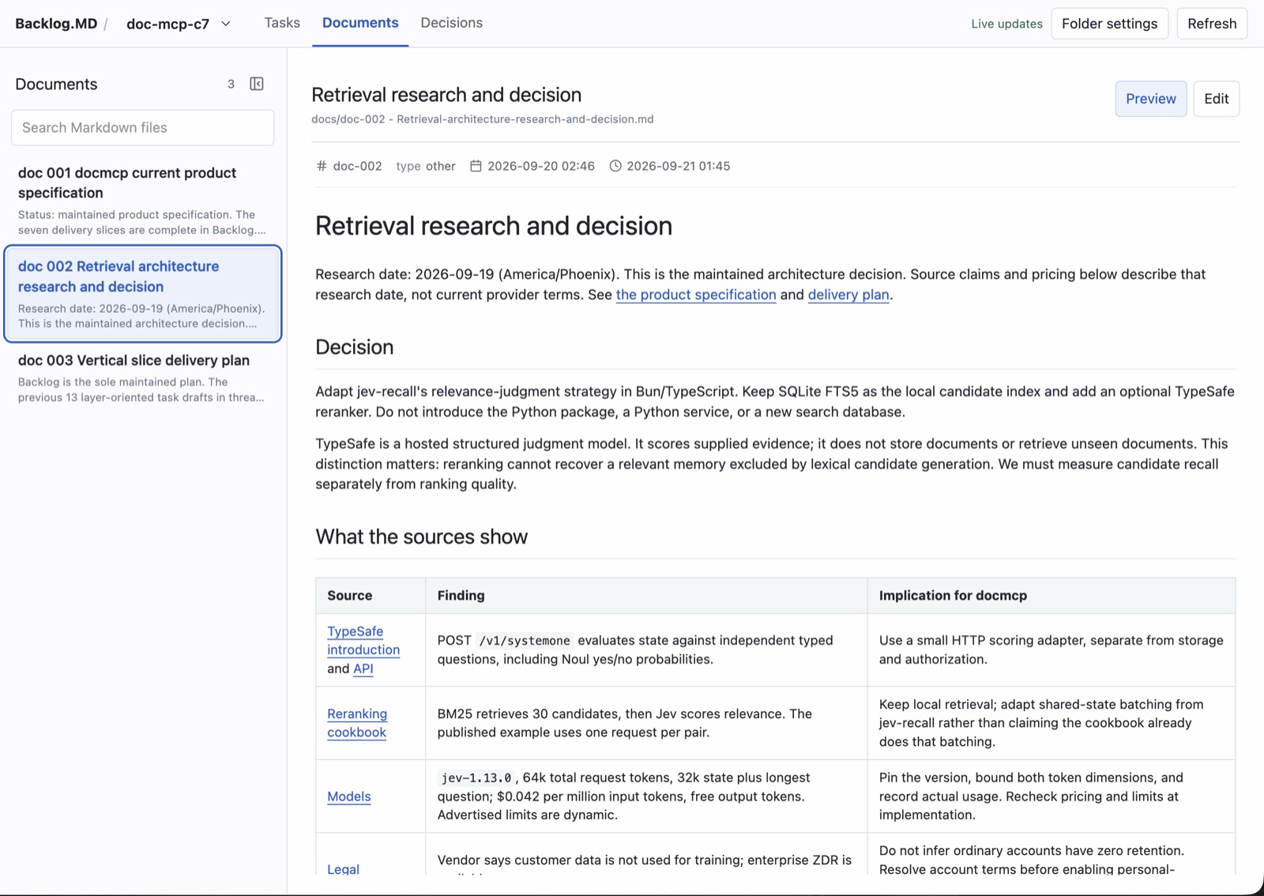
Task: Click the type other metadata label
Action: [426, 166]
